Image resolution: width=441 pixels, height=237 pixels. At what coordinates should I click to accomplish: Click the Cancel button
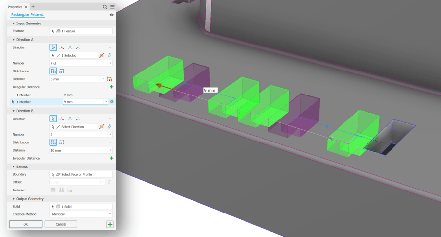pos(61,224)
